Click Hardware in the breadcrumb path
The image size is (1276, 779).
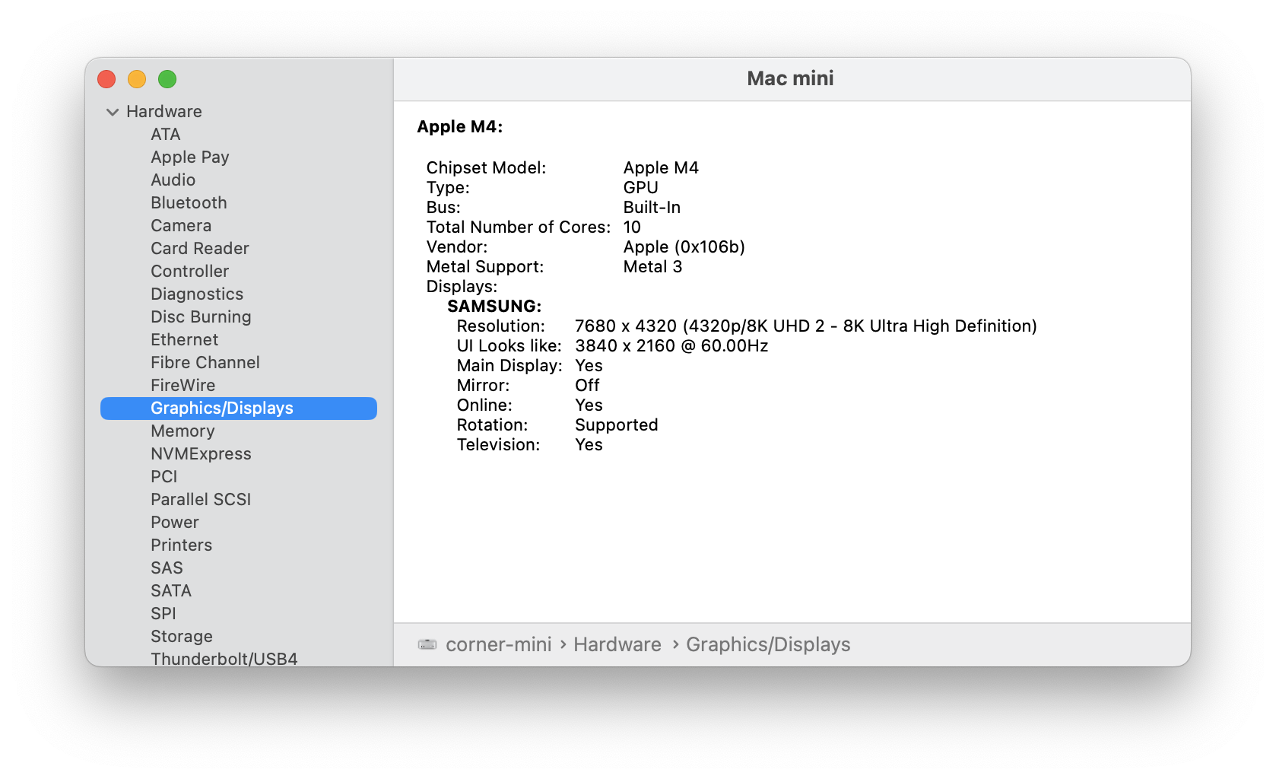[617, 644]
